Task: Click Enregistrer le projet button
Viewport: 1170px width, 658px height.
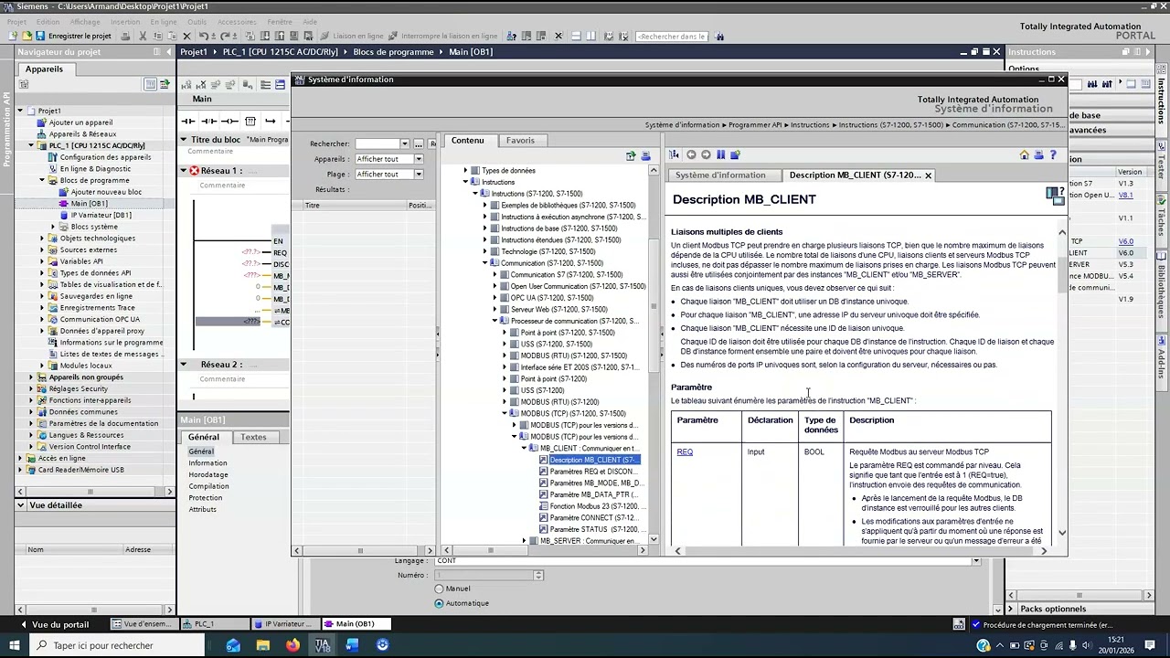Action: coord(73,36)
